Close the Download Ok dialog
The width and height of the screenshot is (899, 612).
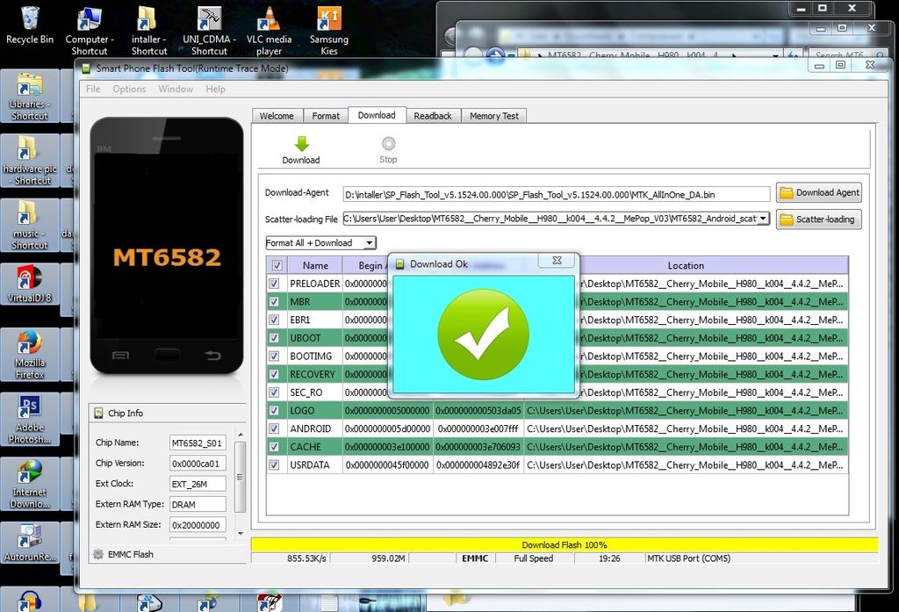click(557, 262)
